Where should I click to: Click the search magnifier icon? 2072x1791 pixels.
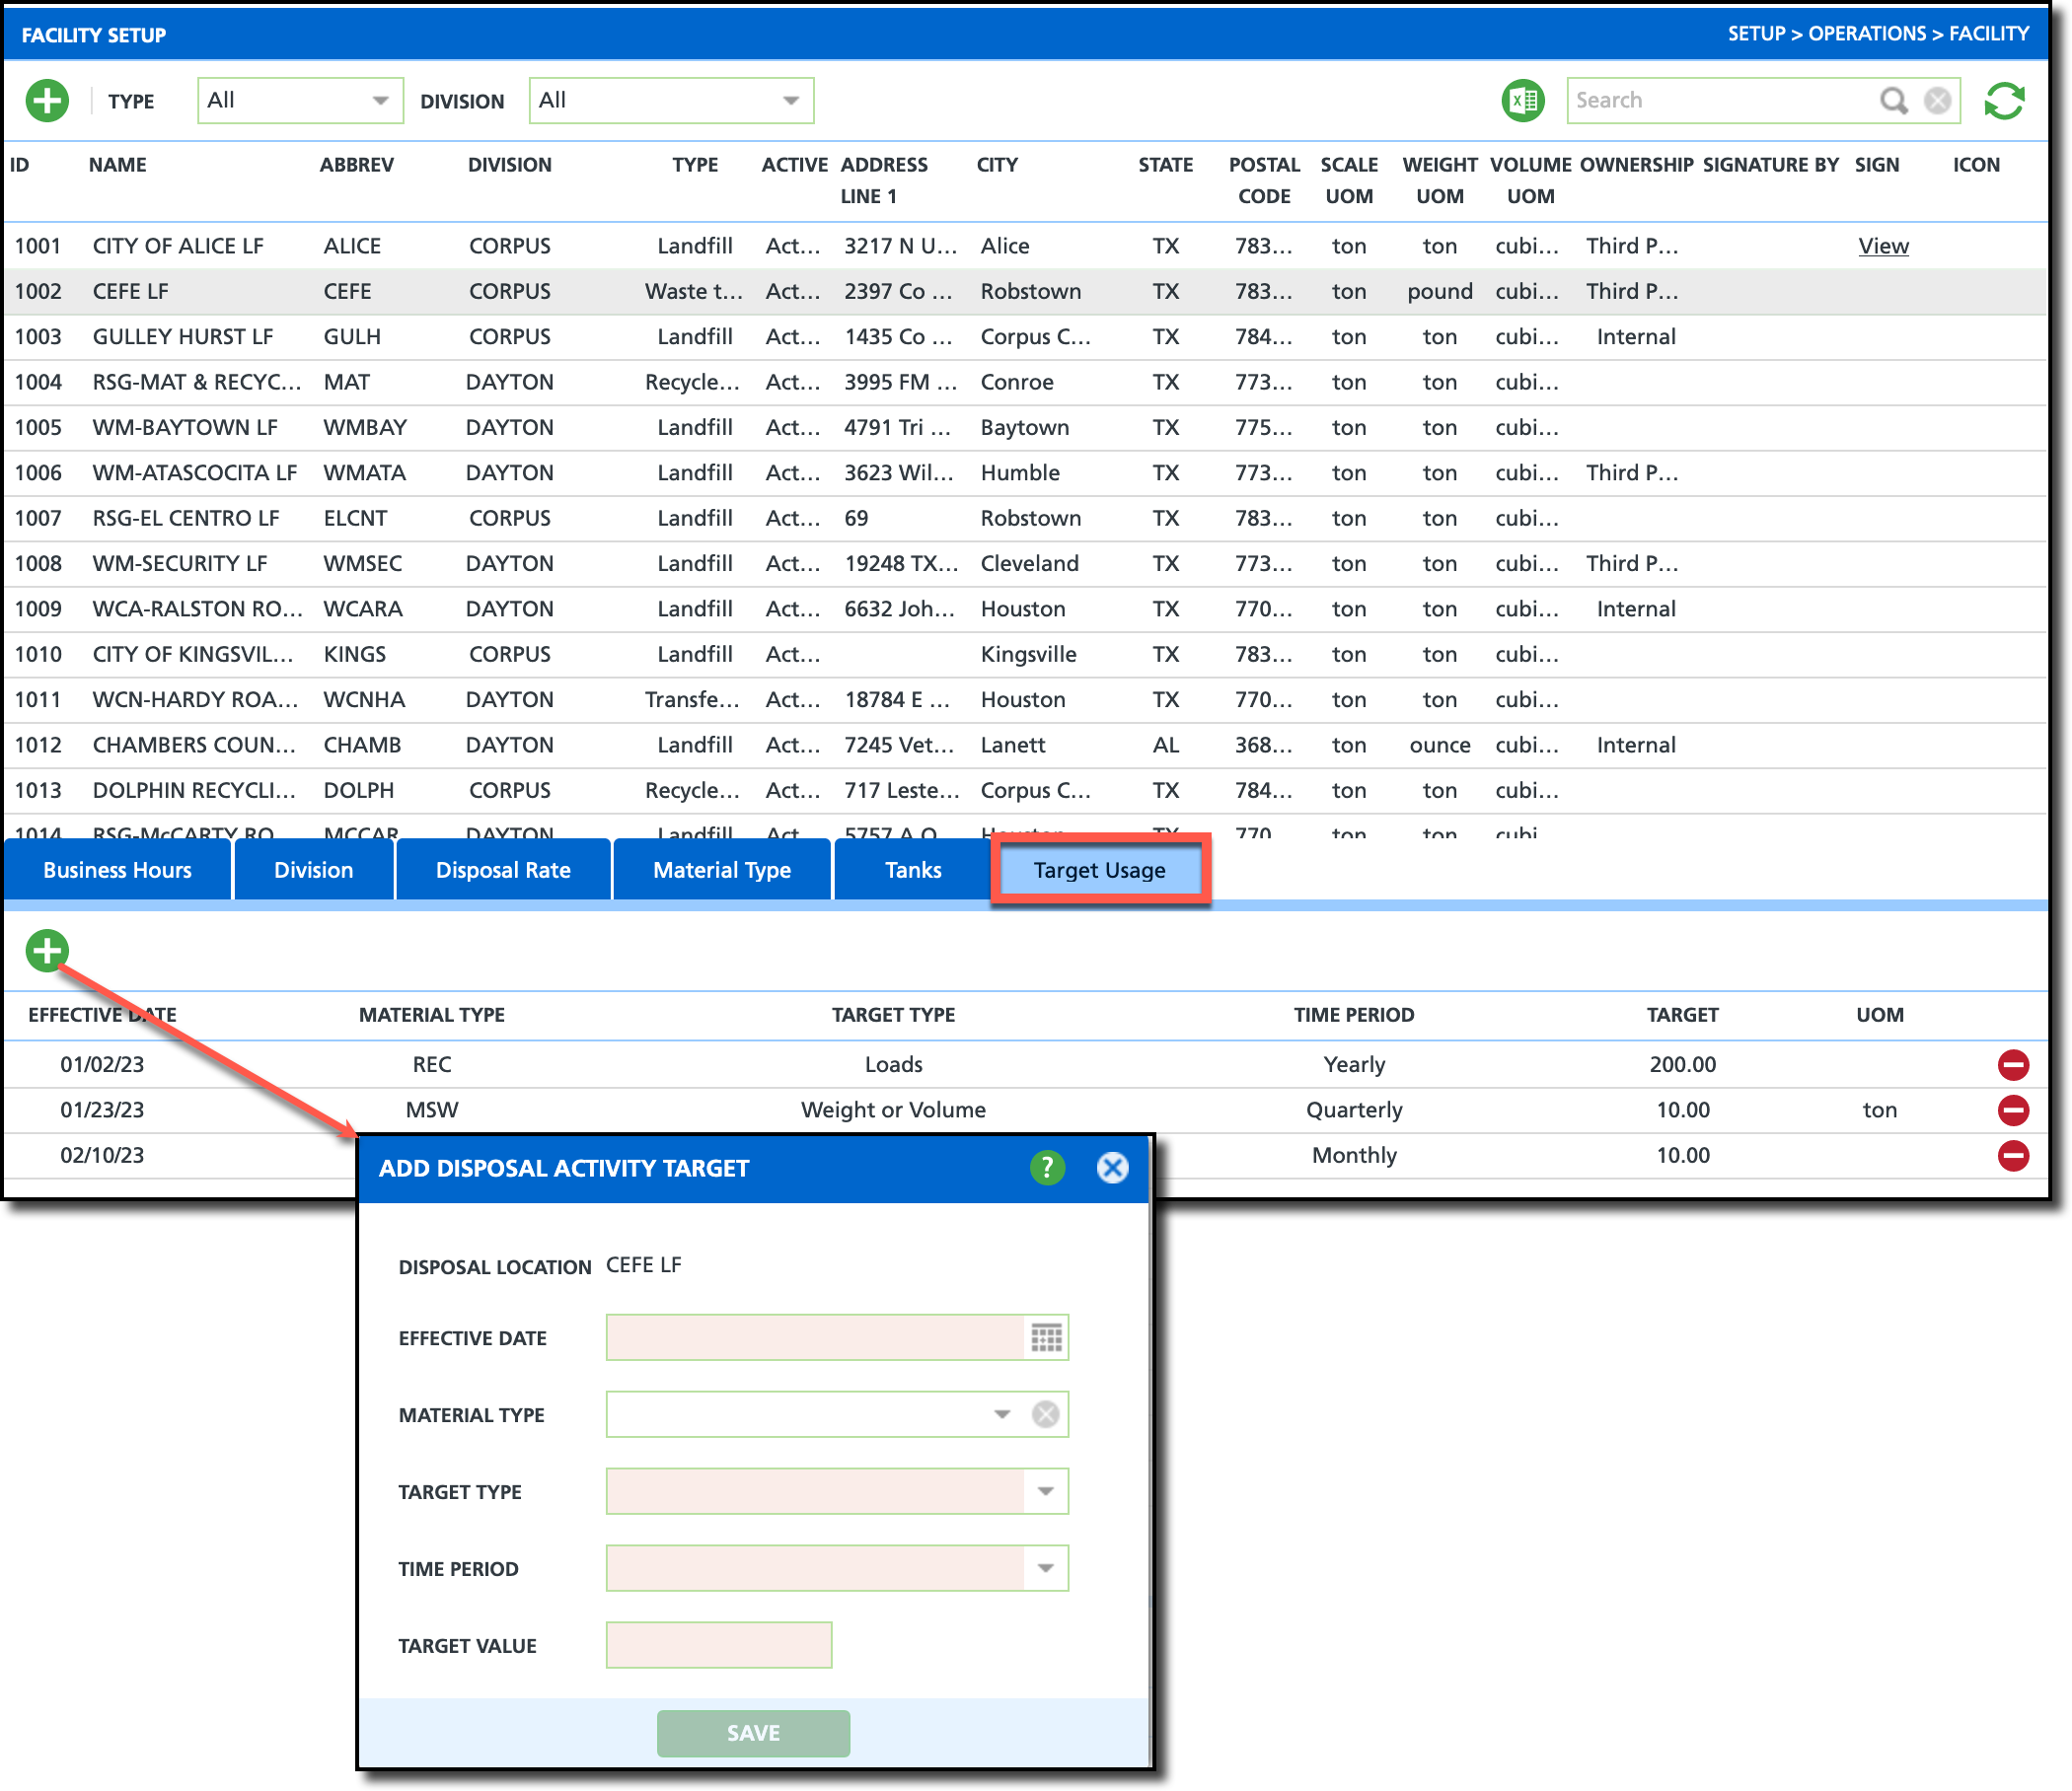(1893, 101)
